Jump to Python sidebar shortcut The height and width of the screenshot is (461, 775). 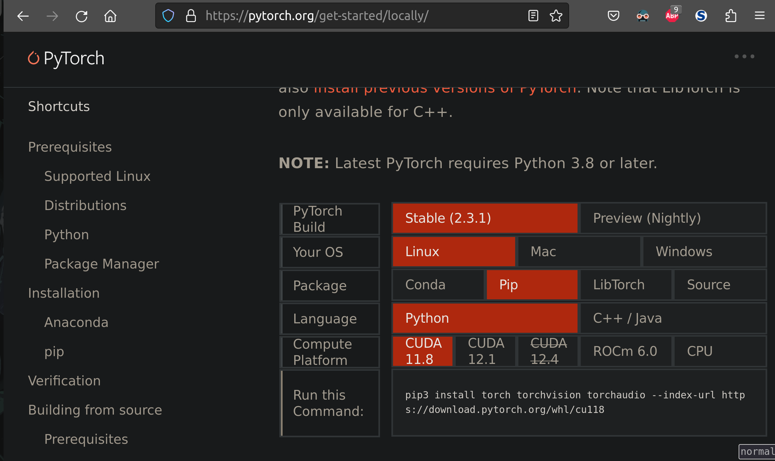(x=67, y=235)
